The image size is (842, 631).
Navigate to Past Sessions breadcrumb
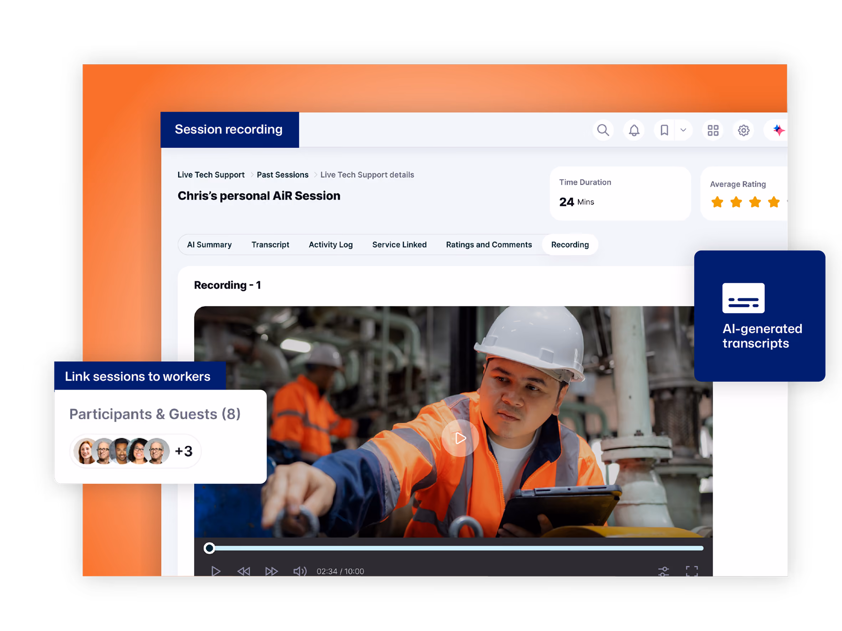[x=282, y=175]
